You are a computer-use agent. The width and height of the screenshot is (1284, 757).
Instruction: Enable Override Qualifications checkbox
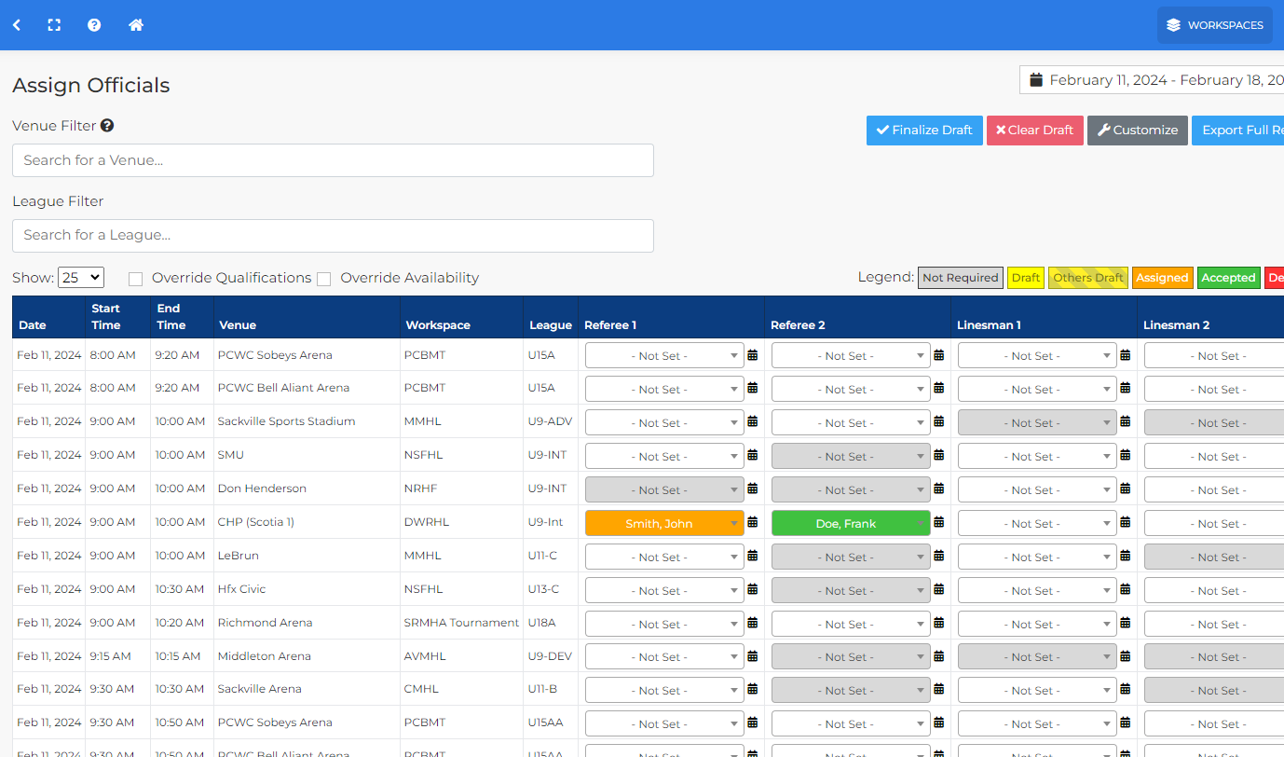[136, 279]
